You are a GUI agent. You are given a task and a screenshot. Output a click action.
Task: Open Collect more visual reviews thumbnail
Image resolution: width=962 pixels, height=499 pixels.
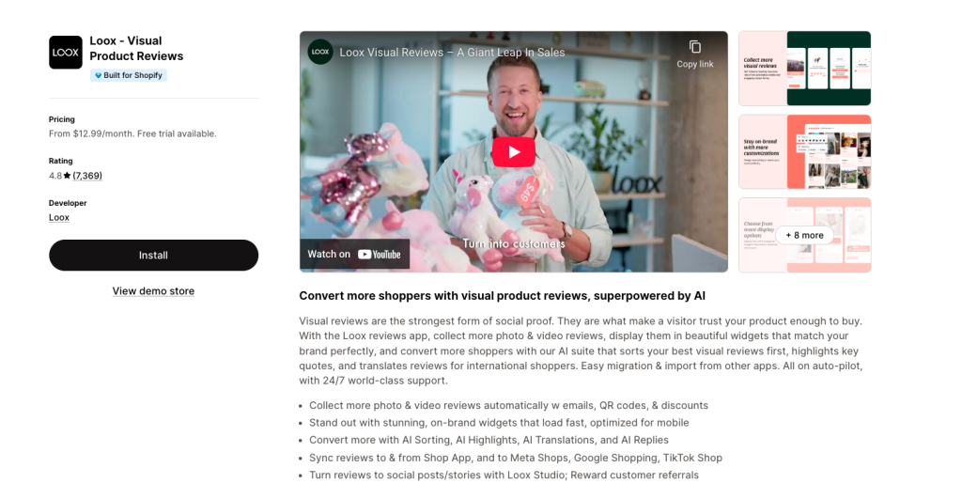click(804, 68)
